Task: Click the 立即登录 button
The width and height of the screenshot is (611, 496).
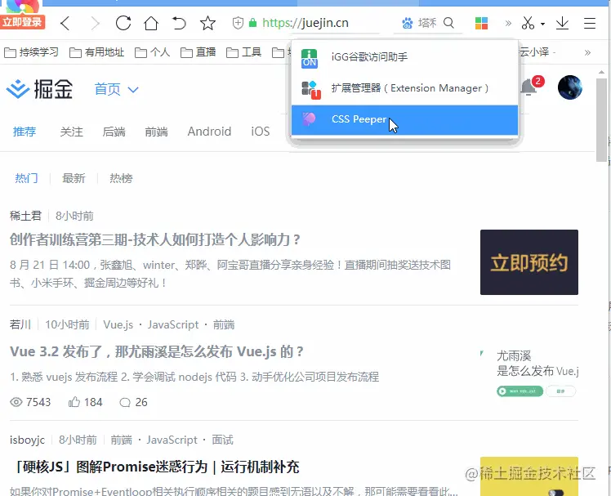Action: [x=23, y=22]
